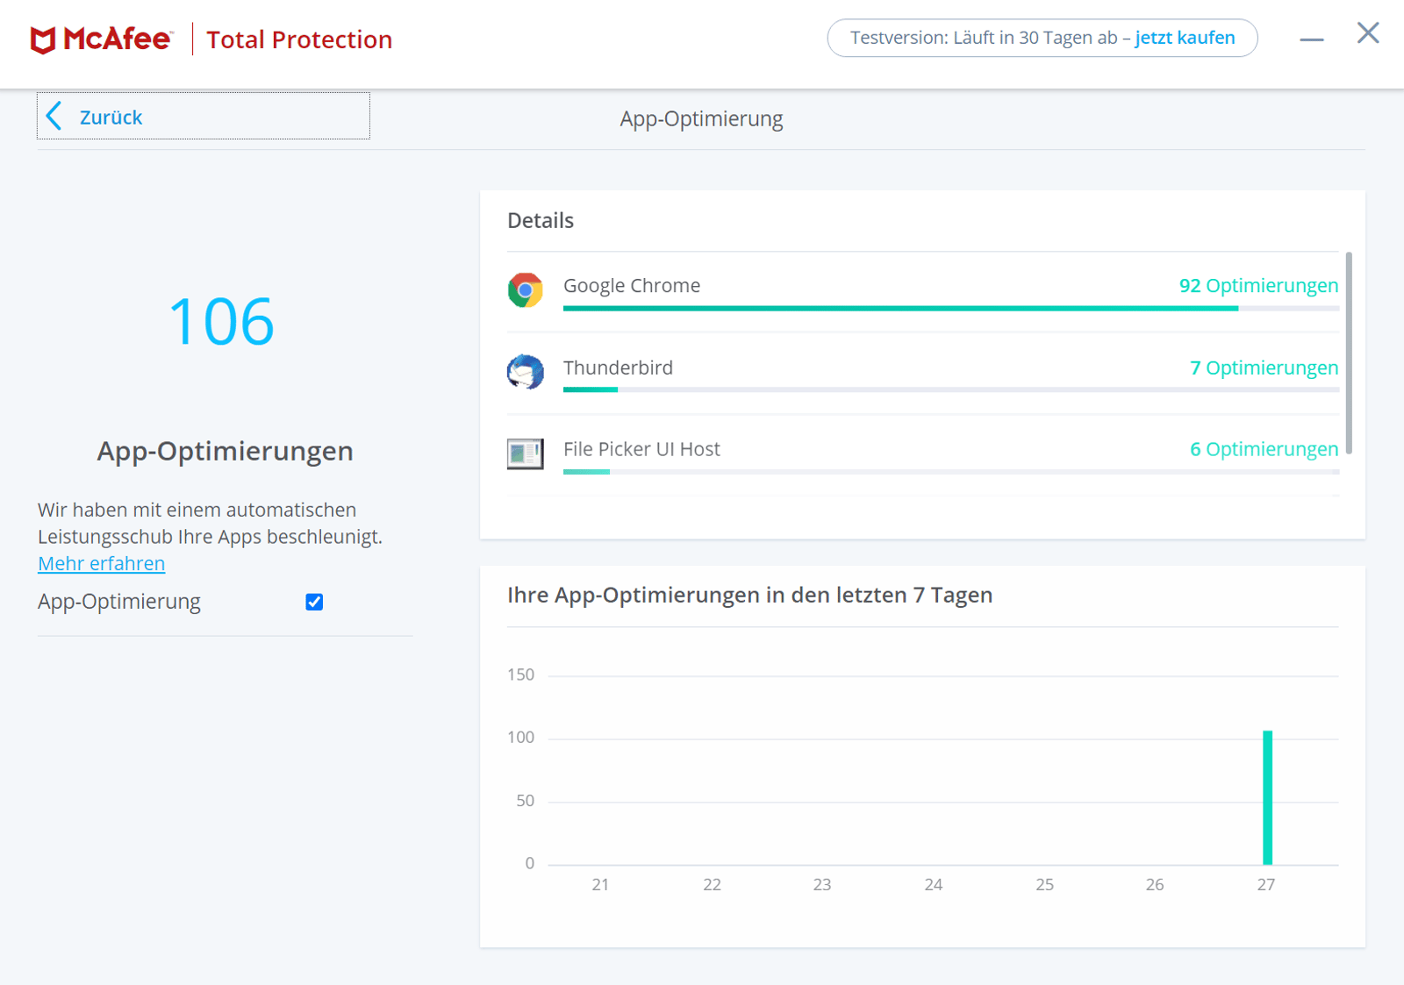Close the McAfee Total Protection window
This screenshot has width=1404, height=985.
coord(1367,33)
